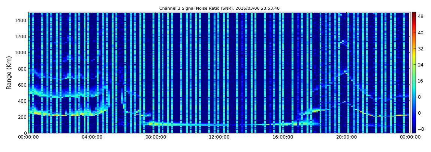The image size is (431, 152).
Task: Click the 400 range tick label
Action: 22,101
